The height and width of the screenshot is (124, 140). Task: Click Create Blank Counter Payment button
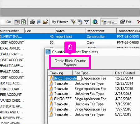(70, 63)
